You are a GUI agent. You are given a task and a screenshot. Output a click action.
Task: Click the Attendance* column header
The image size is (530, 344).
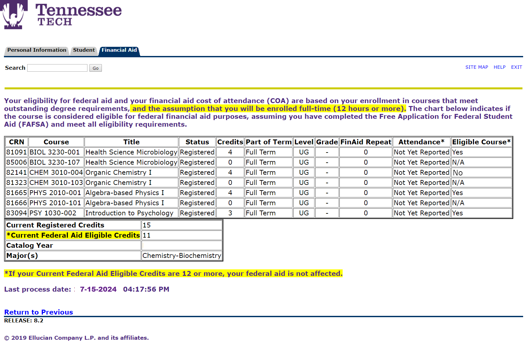point(421,142)
